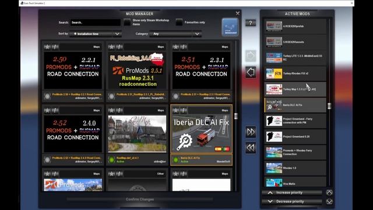
Task: Open the Sort by Installation time dropdown
Action: 96,34
